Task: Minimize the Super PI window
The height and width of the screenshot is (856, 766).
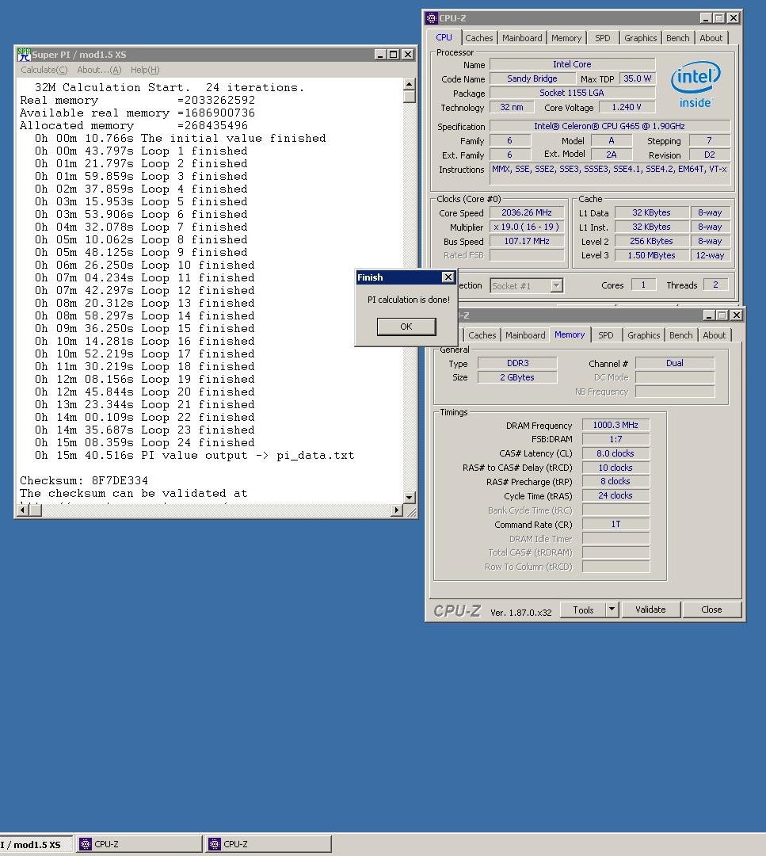Action: click(380, 55)
